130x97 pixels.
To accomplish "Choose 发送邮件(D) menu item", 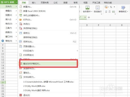I will pyautogui.click(x=49, y=69).
